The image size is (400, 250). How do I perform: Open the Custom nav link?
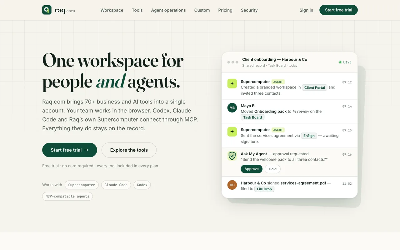pos(202,10)
